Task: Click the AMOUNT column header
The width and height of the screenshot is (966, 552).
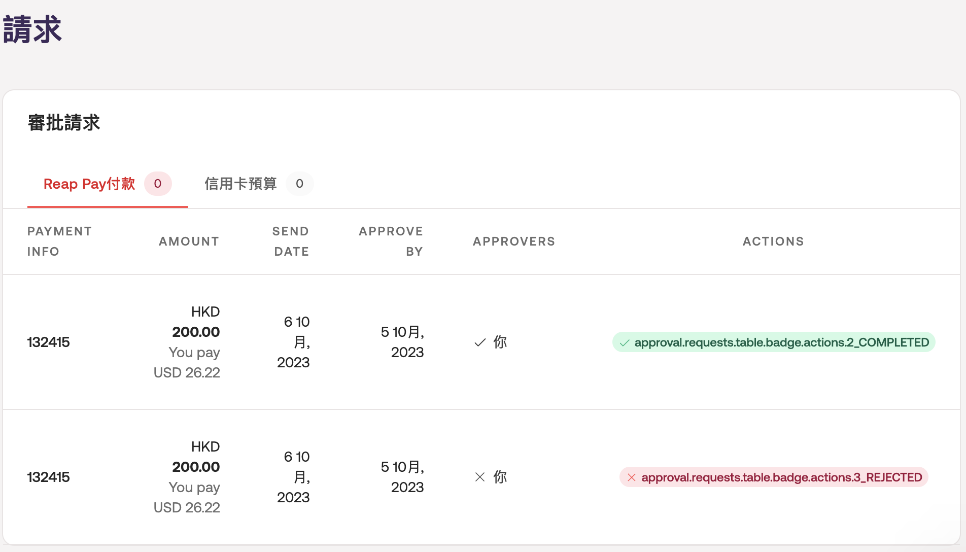Action: 189,241
